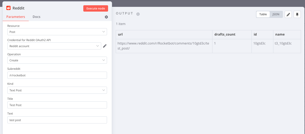Image resolution: width=305 pixels, height=134 pixels.
Task: Expand the Reddit account credential dropdown
Action: [x=54, y=46]
